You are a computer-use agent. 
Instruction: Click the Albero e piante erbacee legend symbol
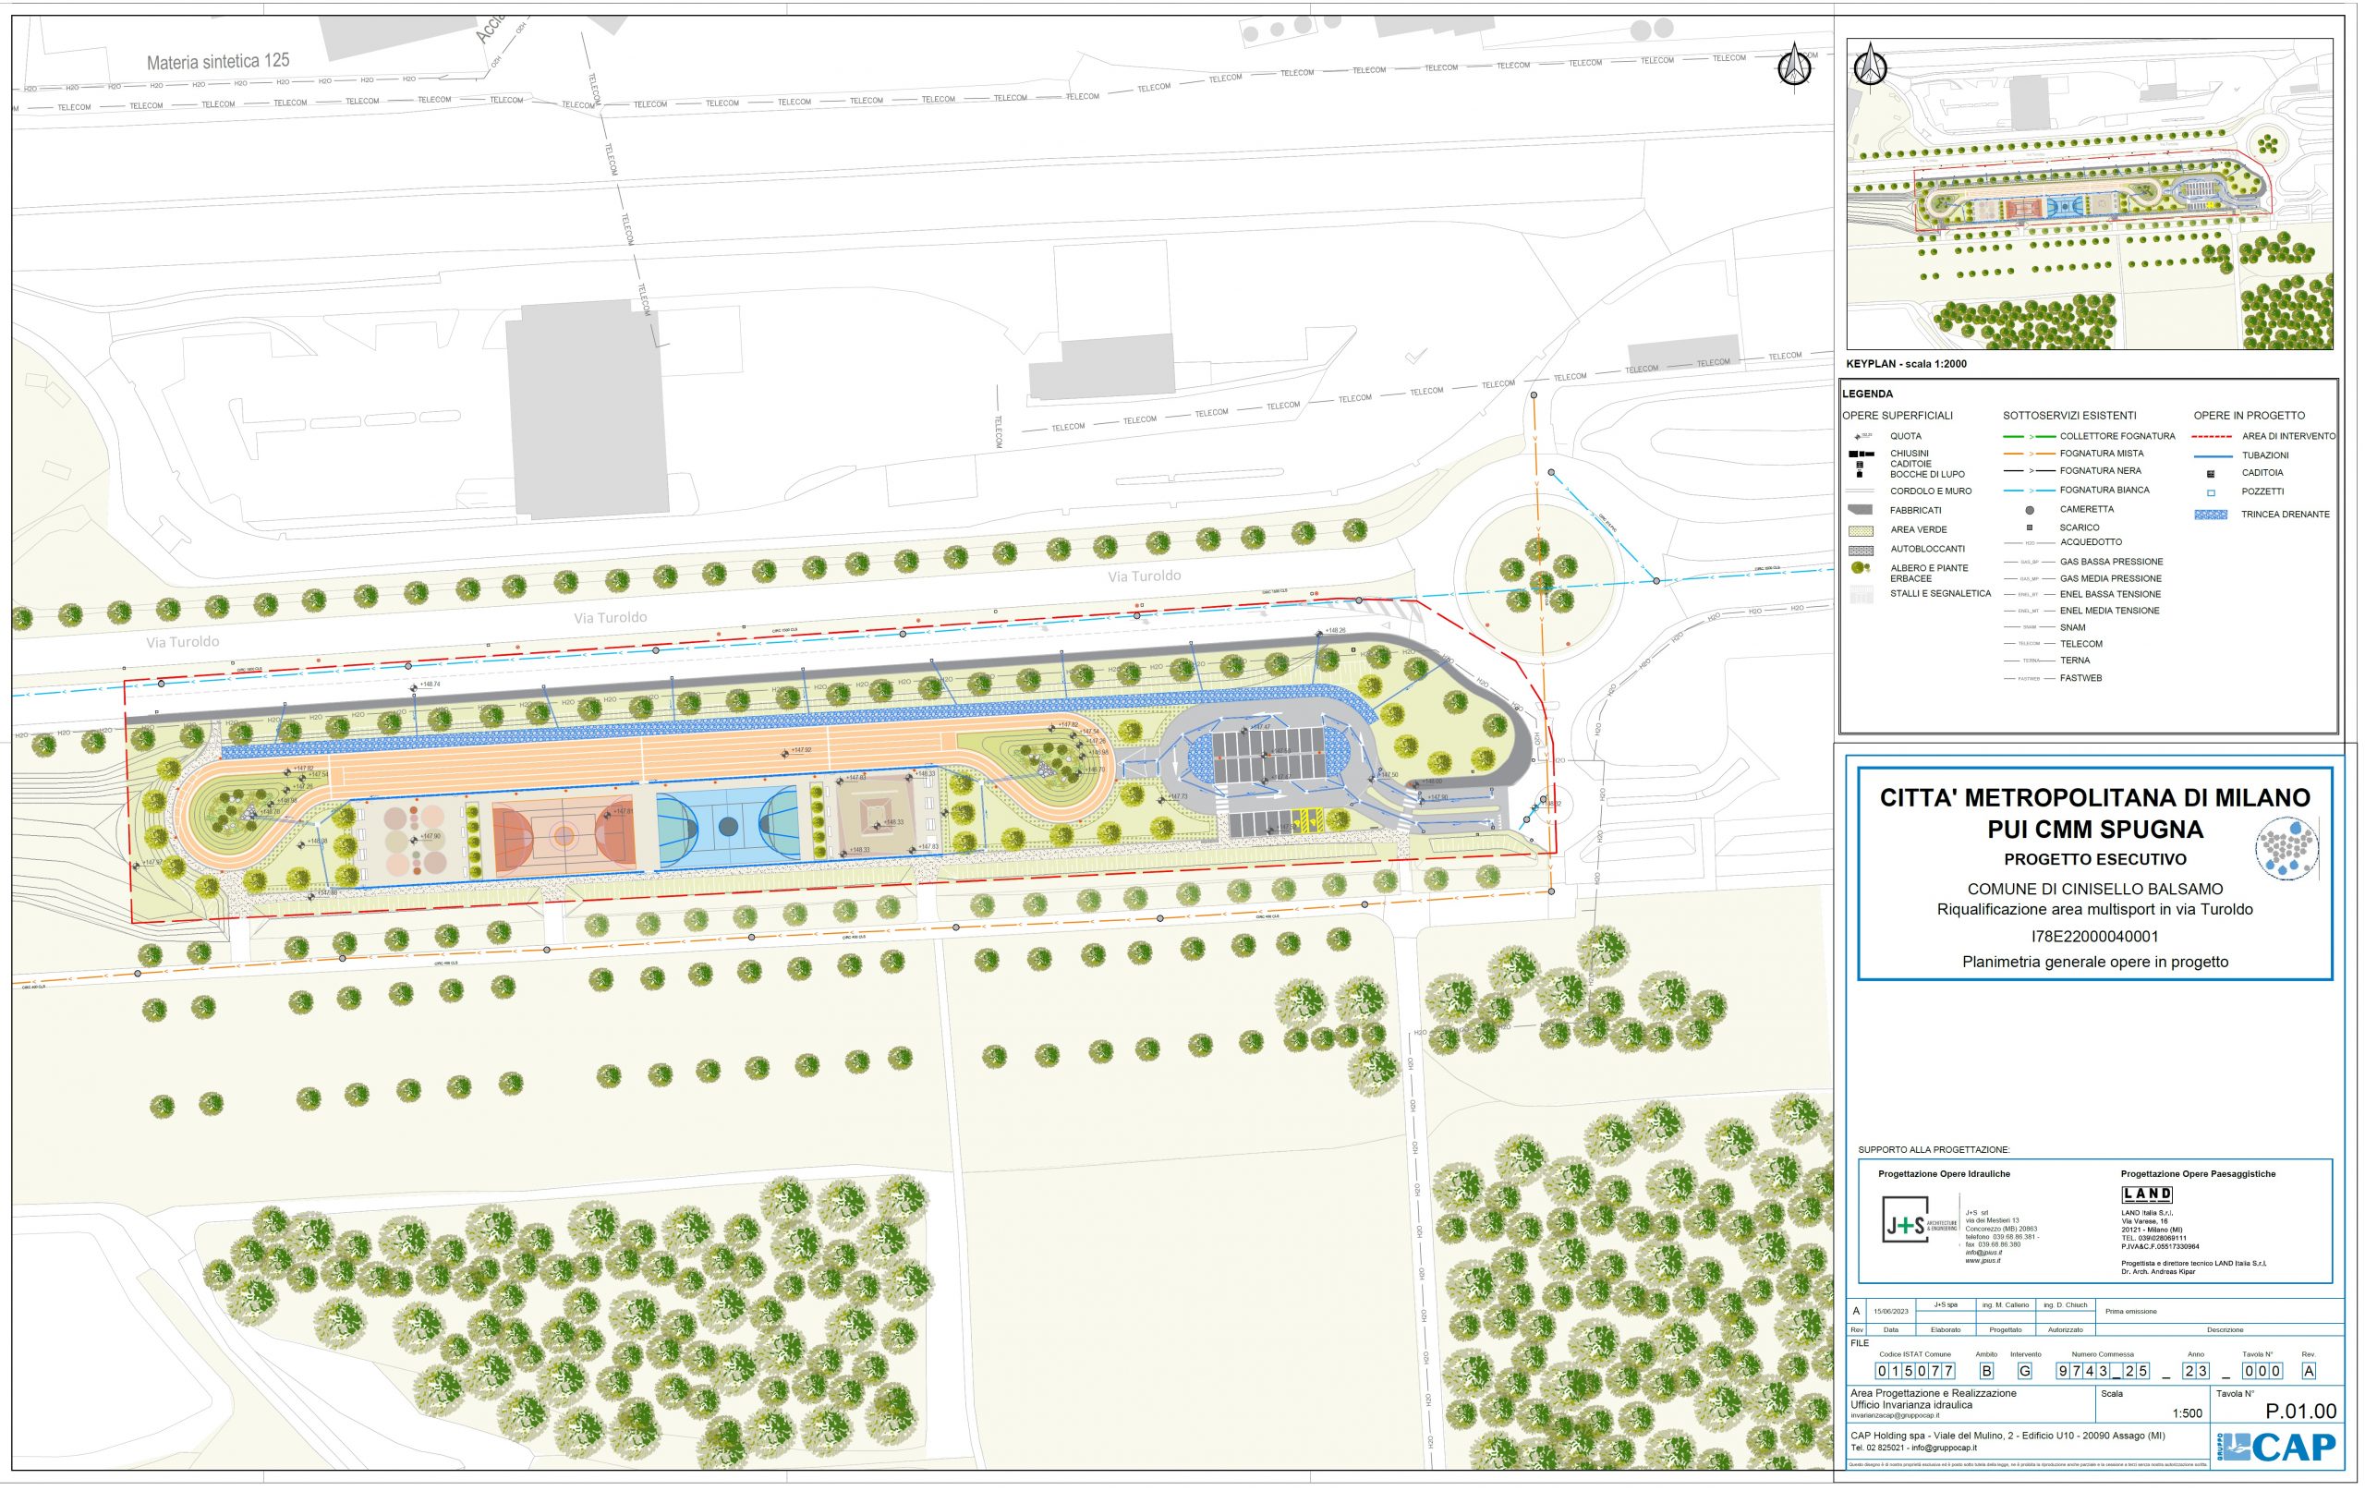tap(1859, 569)
